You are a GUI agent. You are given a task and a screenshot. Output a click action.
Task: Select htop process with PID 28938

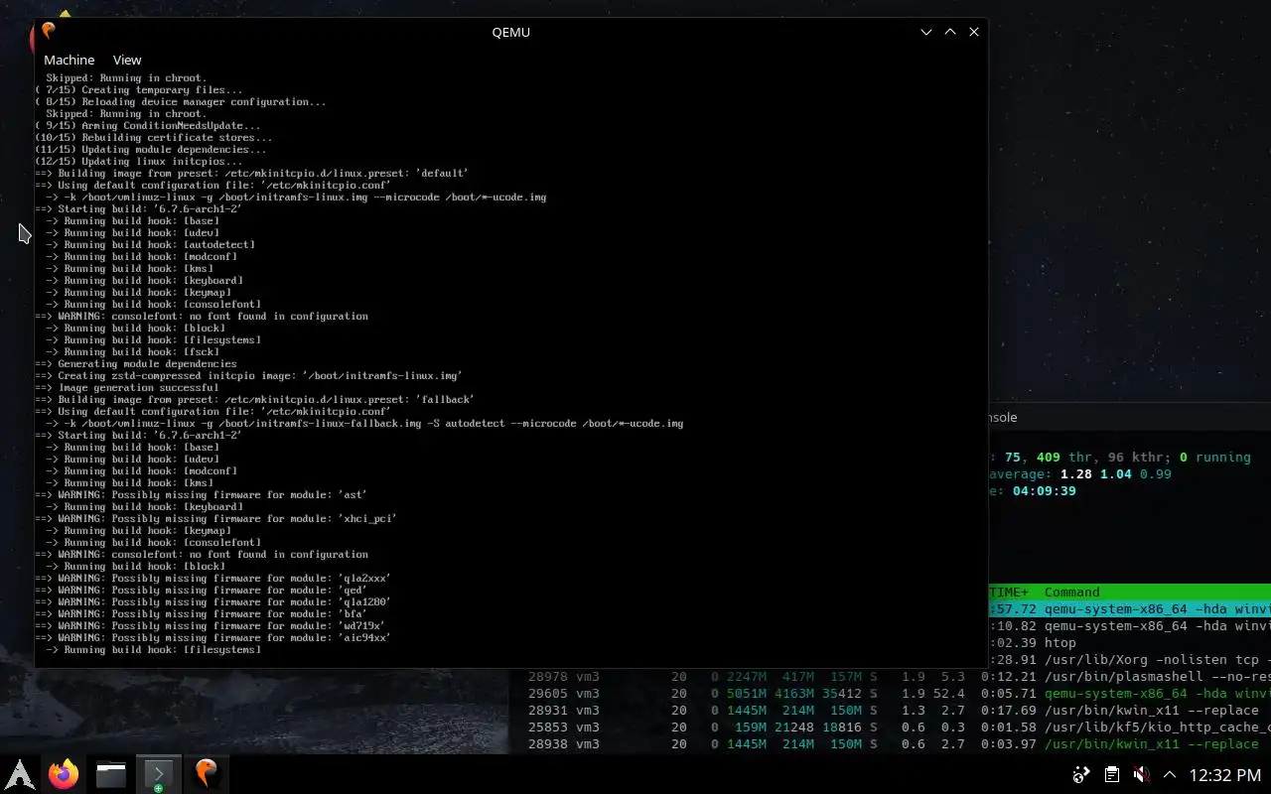coord(890,743)
